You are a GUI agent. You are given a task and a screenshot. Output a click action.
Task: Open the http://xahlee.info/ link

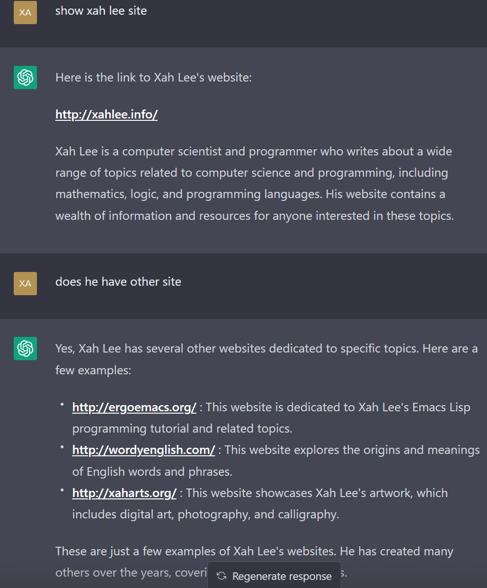click(x=106, y=114)
